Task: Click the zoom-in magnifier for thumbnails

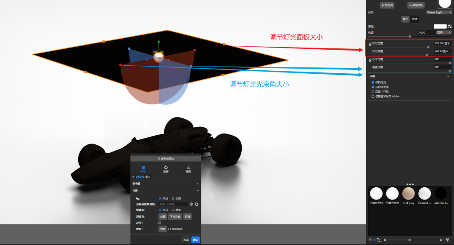Action: click(441, 240)
